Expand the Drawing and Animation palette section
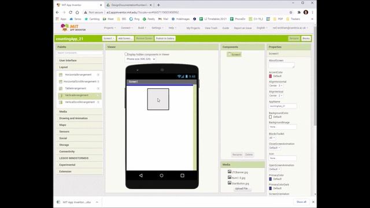Viewport: 370px width, 208px height. [x=80, y=118]
